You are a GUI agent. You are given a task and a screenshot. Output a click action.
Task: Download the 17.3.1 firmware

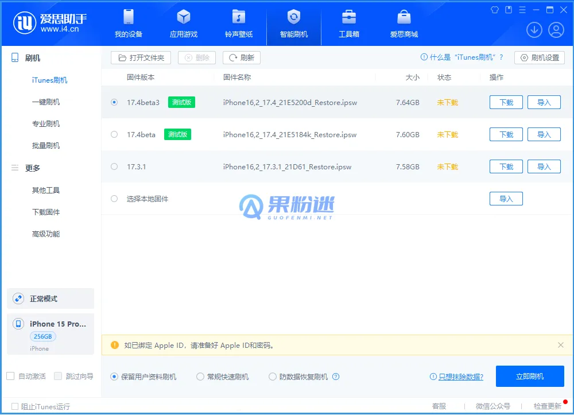tap(506, 166)
